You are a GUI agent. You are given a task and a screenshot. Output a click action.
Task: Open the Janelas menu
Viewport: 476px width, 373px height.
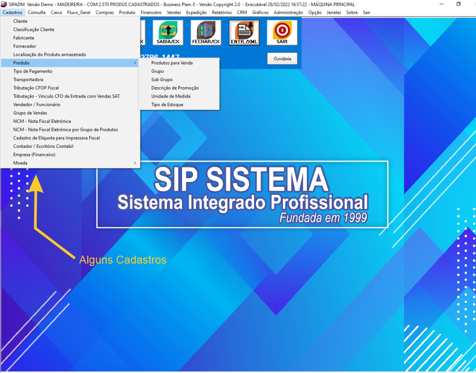334,12
